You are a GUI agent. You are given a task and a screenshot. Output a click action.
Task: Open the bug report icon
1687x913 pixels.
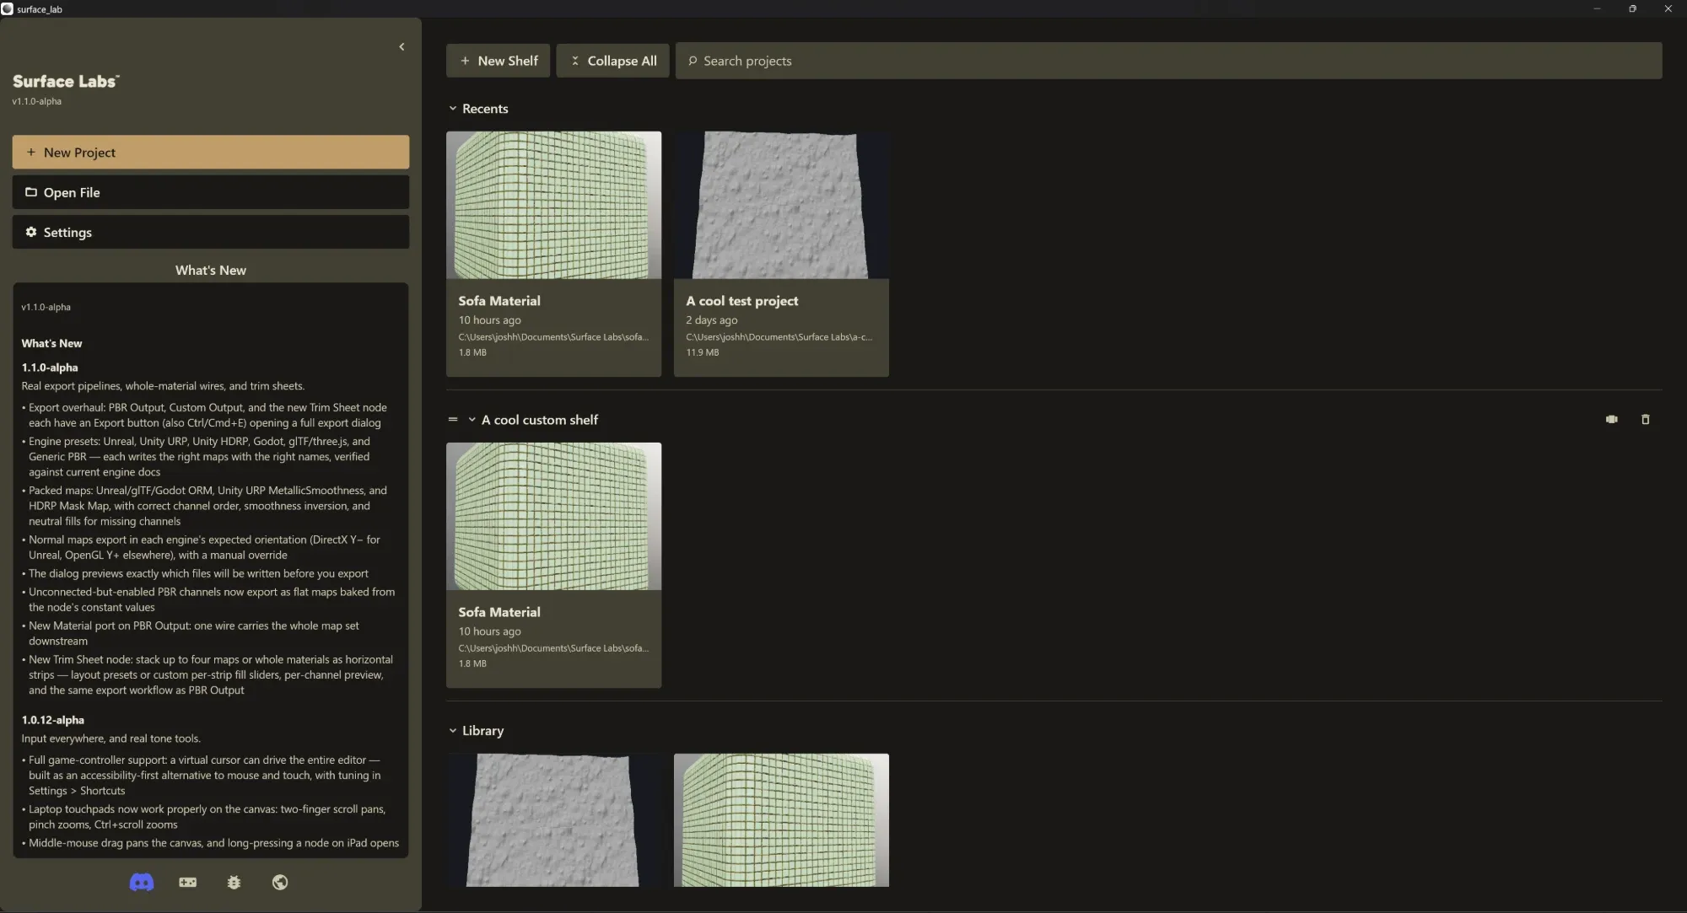(234, 882)
